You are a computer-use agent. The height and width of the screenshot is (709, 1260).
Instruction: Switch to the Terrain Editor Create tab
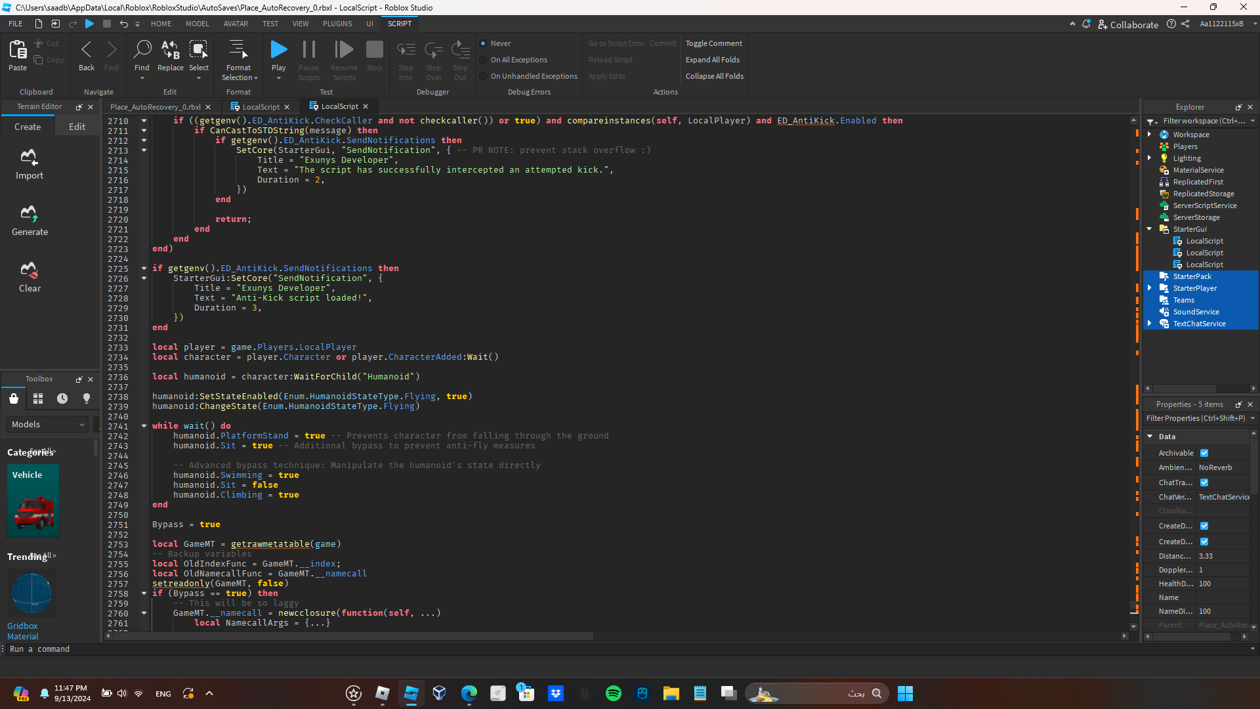click(28, 127)
